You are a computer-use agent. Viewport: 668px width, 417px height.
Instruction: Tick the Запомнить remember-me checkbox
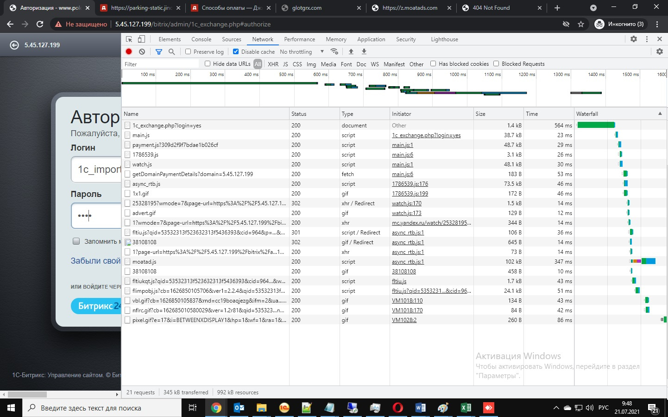(76, 241)
